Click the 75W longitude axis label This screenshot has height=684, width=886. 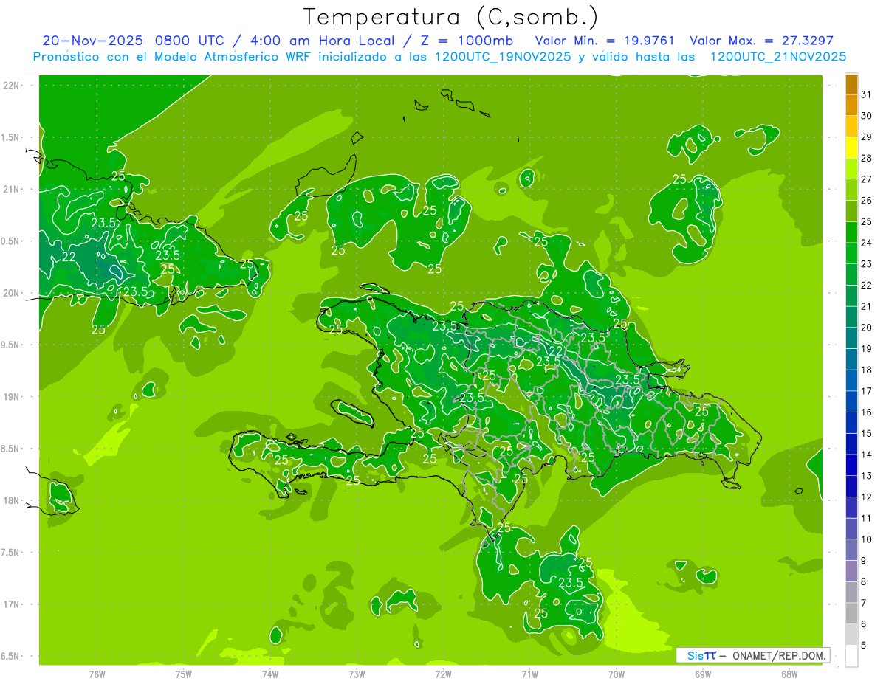[x=184, y=674]
